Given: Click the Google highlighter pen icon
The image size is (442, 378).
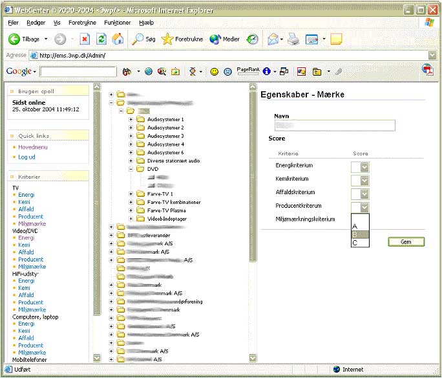Looking at the screenshot, I should 339,72.
